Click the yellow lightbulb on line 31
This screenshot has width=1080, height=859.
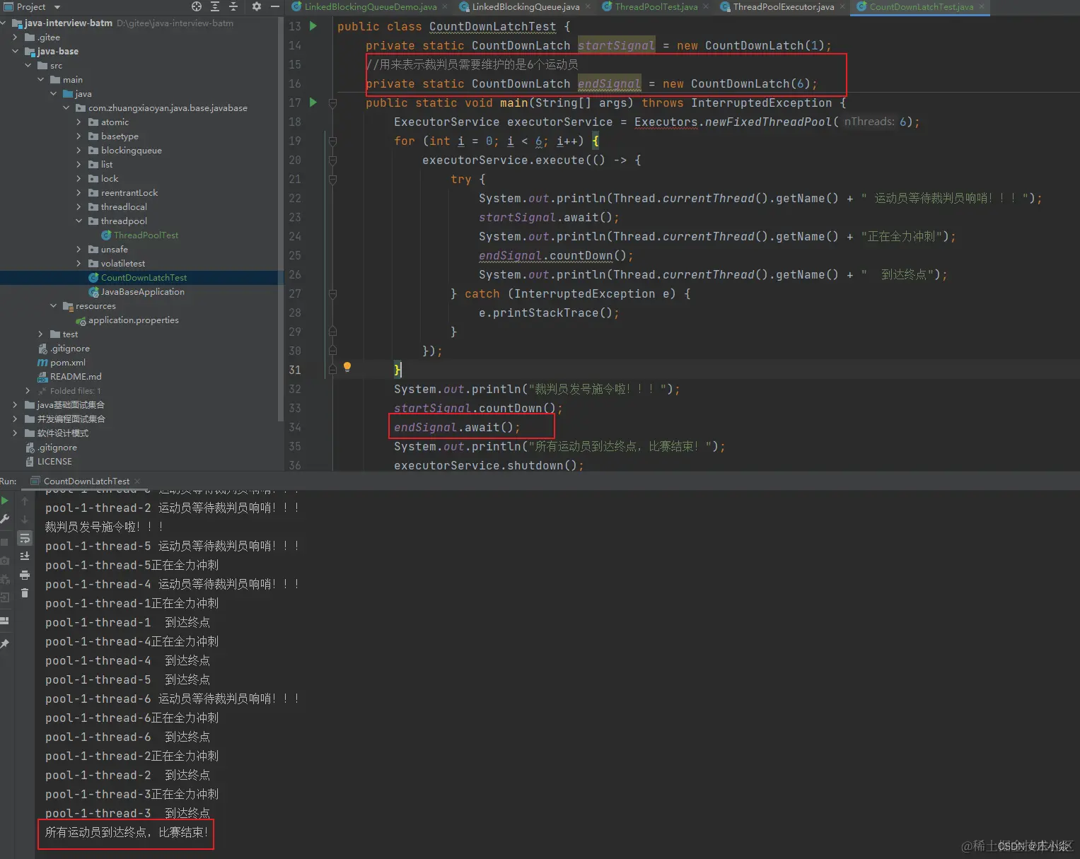pos(347,367)
